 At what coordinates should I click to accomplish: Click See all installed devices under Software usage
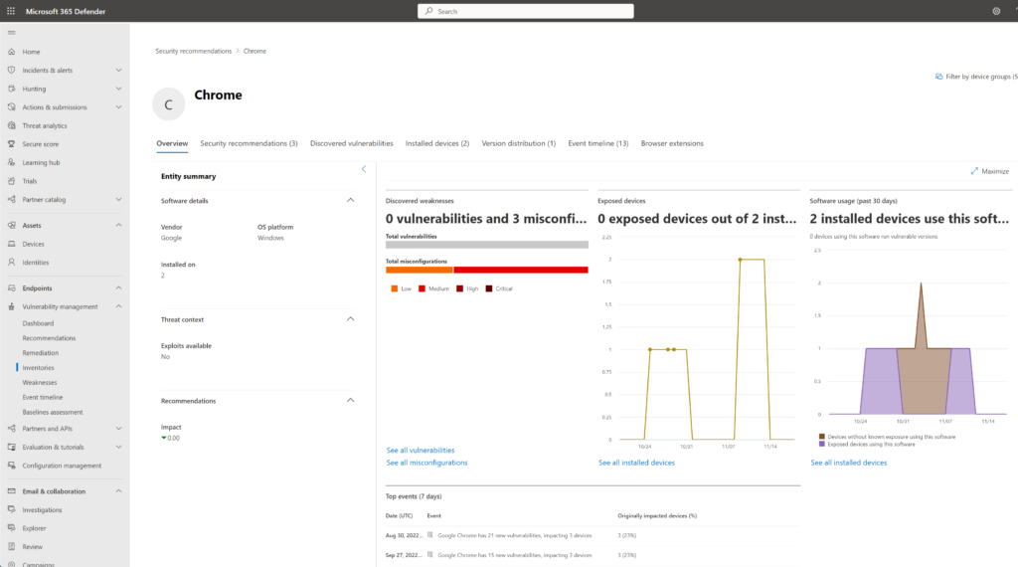point(848,463)
